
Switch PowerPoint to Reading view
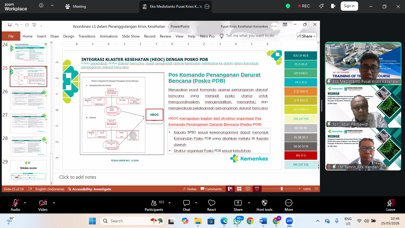(248, 189)
